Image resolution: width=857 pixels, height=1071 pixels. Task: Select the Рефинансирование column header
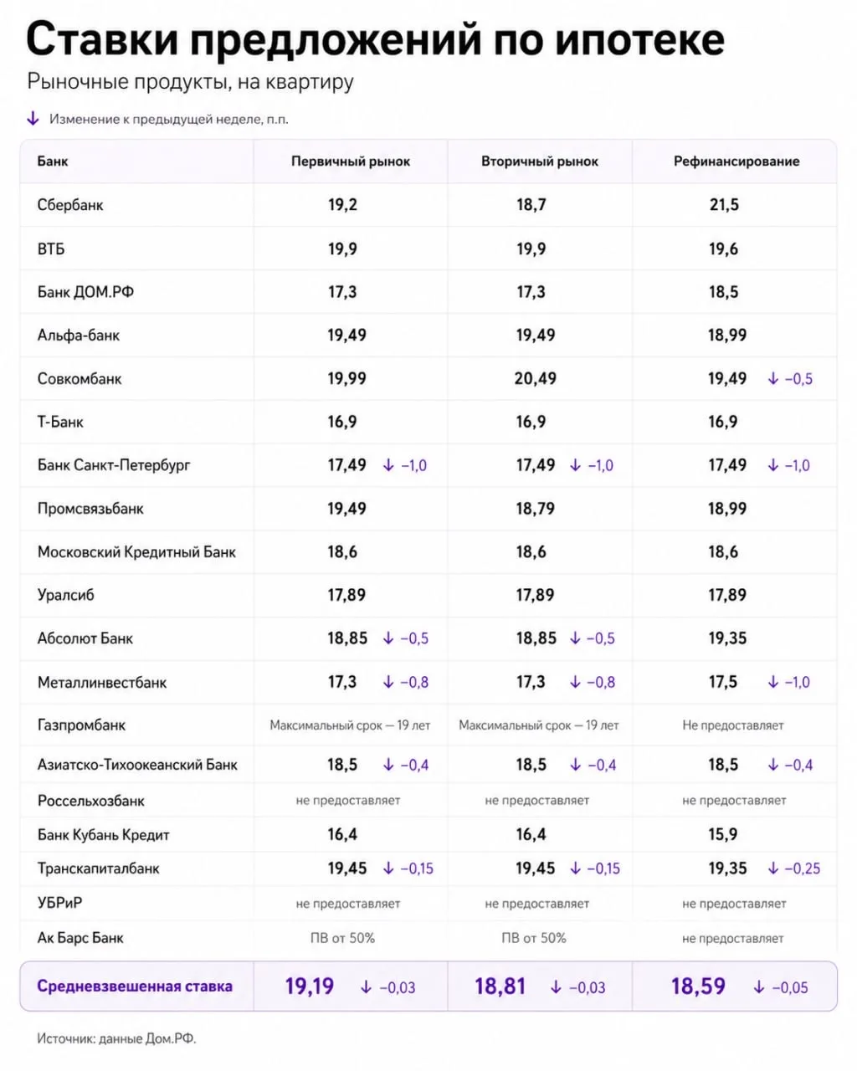click(736, 161)
